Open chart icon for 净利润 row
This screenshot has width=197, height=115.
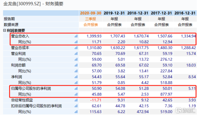click(x=76, y=77)
